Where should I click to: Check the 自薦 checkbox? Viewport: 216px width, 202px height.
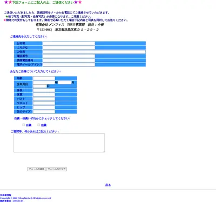[24, 125]
